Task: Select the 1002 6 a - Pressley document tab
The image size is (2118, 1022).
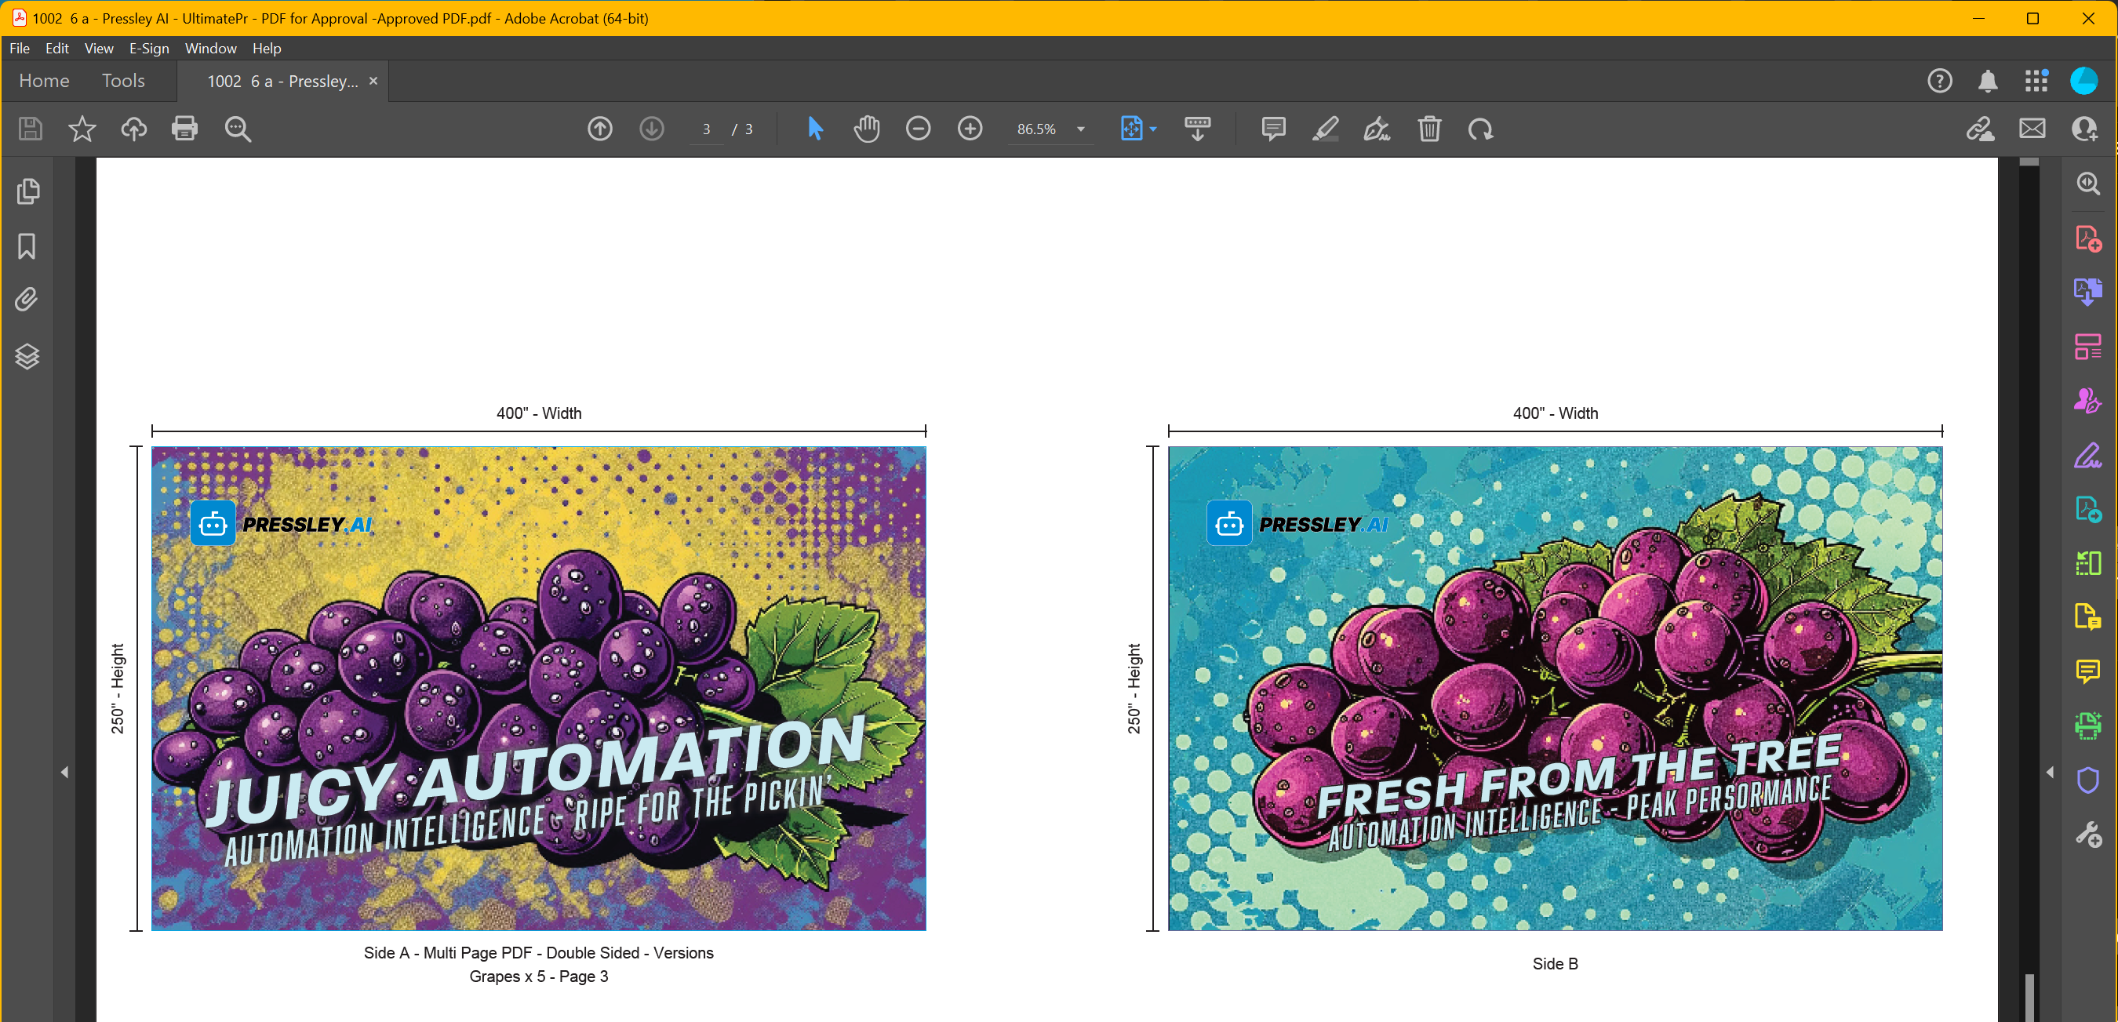Action: [282, 82]
